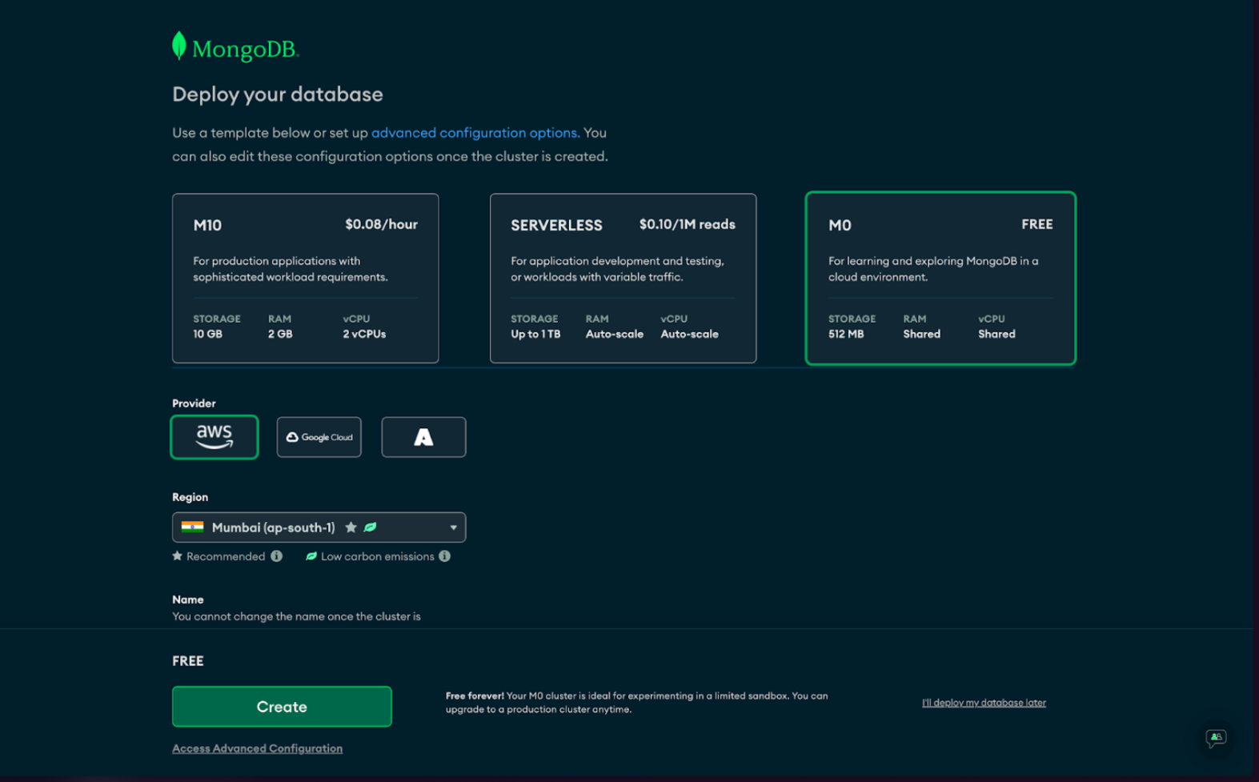
Task: Click the Up to 1 TB storage value
Action: click(535, 334)
